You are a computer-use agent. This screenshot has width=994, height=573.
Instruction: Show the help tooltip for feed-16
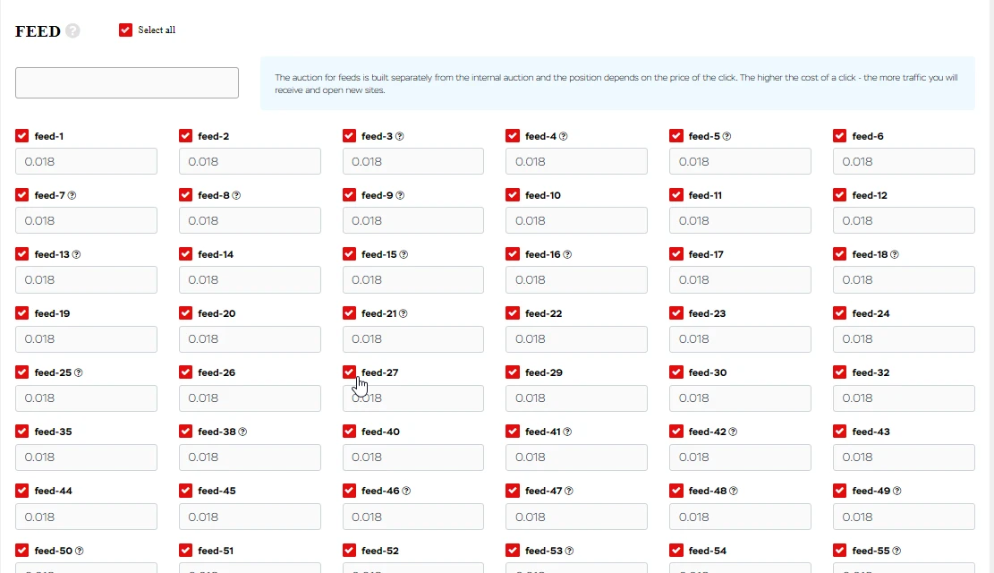click(566, 253)
